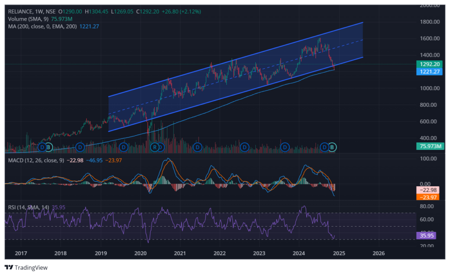Open the dividend 'D' marker in 2023
450x275 pixels.
pyautogui.click(x=285, y=146)
